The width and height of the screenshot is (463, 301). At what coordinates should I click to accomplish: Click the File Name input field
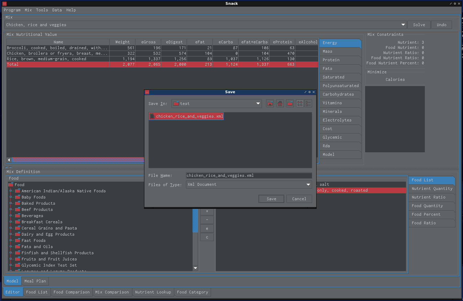(249, 175)
